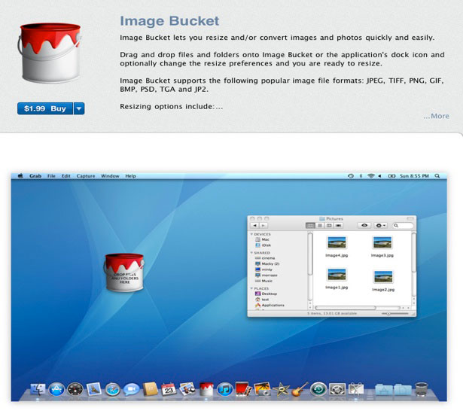The height and width of the screenshot is (414, 463).
Task: Select Macky (2) in sidebar
Action: 267,263
